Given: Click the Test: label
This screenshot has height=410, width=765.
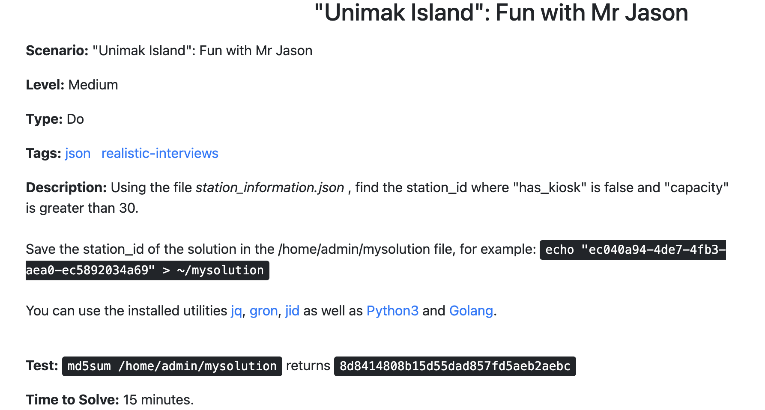Looking at the screenshot, I should [x=42, y=365].
